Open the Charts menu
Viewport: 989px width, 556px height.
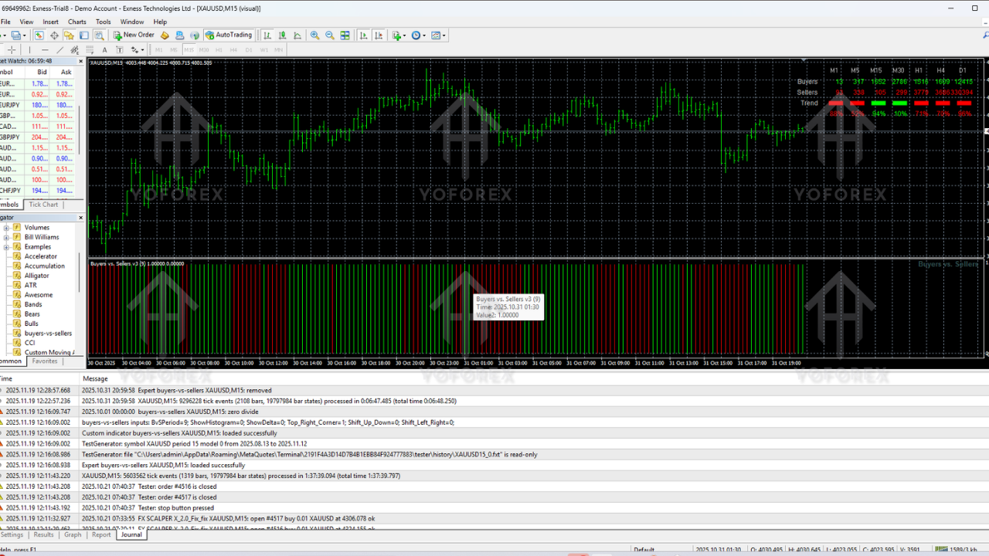(x=76, y=21)
